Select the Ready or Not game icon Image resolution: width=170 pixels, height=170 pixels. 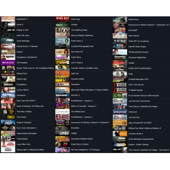8,30
